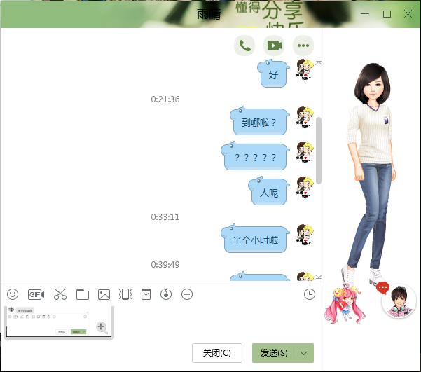Click the chat scroll-up arrow at top
421x372 pixels.
[x=319, y=63]
